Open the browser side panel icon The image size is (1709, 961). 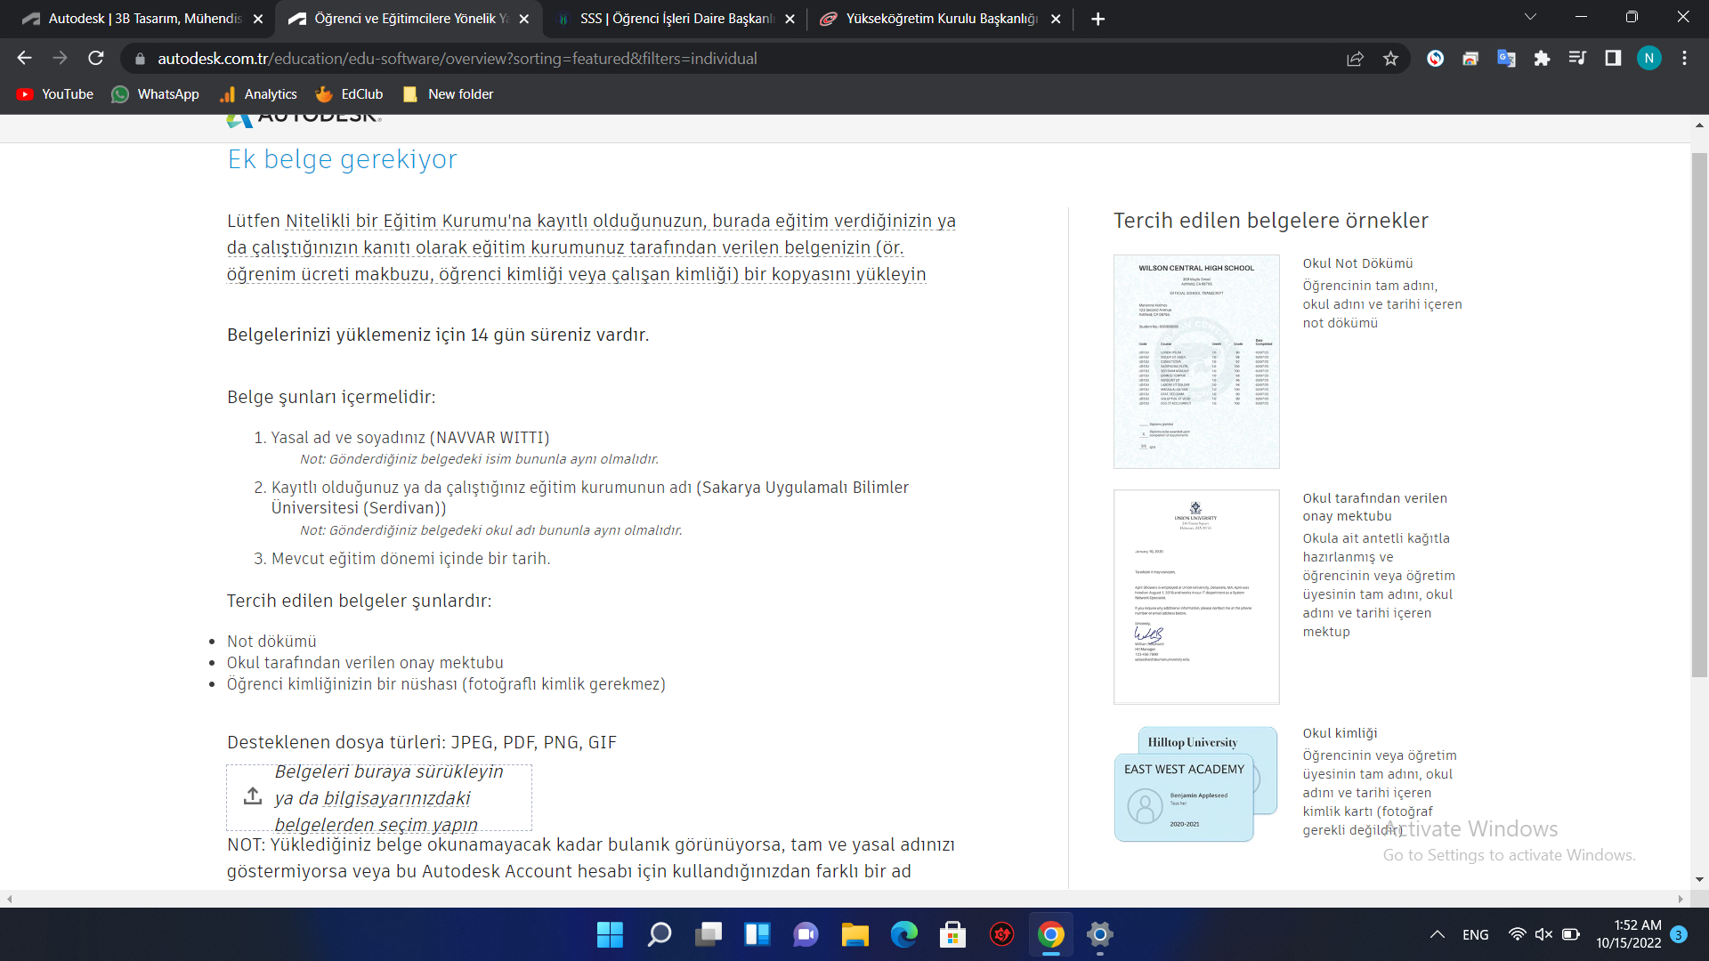click(1613, 59)
